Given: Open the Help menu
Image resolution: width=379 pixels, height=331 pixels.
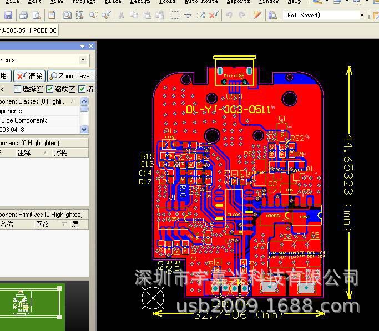Looking at the screenshot, I should point(294,2).
